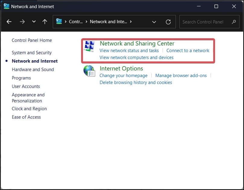Screen dimensions: 244x190
Task: Maximize the Network and Internet window
Action: tap(216, 6)
